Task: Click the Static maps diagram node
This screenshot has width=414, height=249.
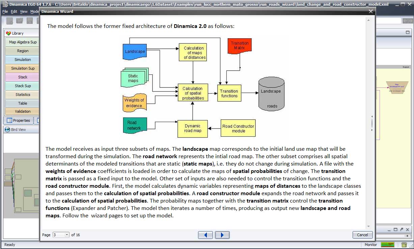Action: tap(134, 78)
